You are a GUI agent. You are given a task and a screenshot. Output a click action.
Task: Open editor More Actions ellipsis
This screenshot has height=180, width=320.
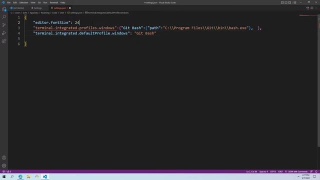click(x=316, y=8)
